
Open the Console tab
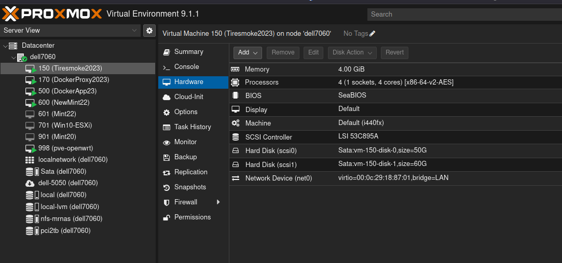tap(186, 67)
